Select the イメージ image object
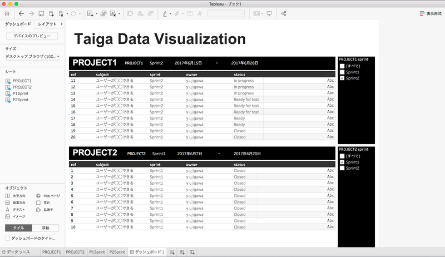The height and width of the screenshot is (257, 445). point(16,216)
